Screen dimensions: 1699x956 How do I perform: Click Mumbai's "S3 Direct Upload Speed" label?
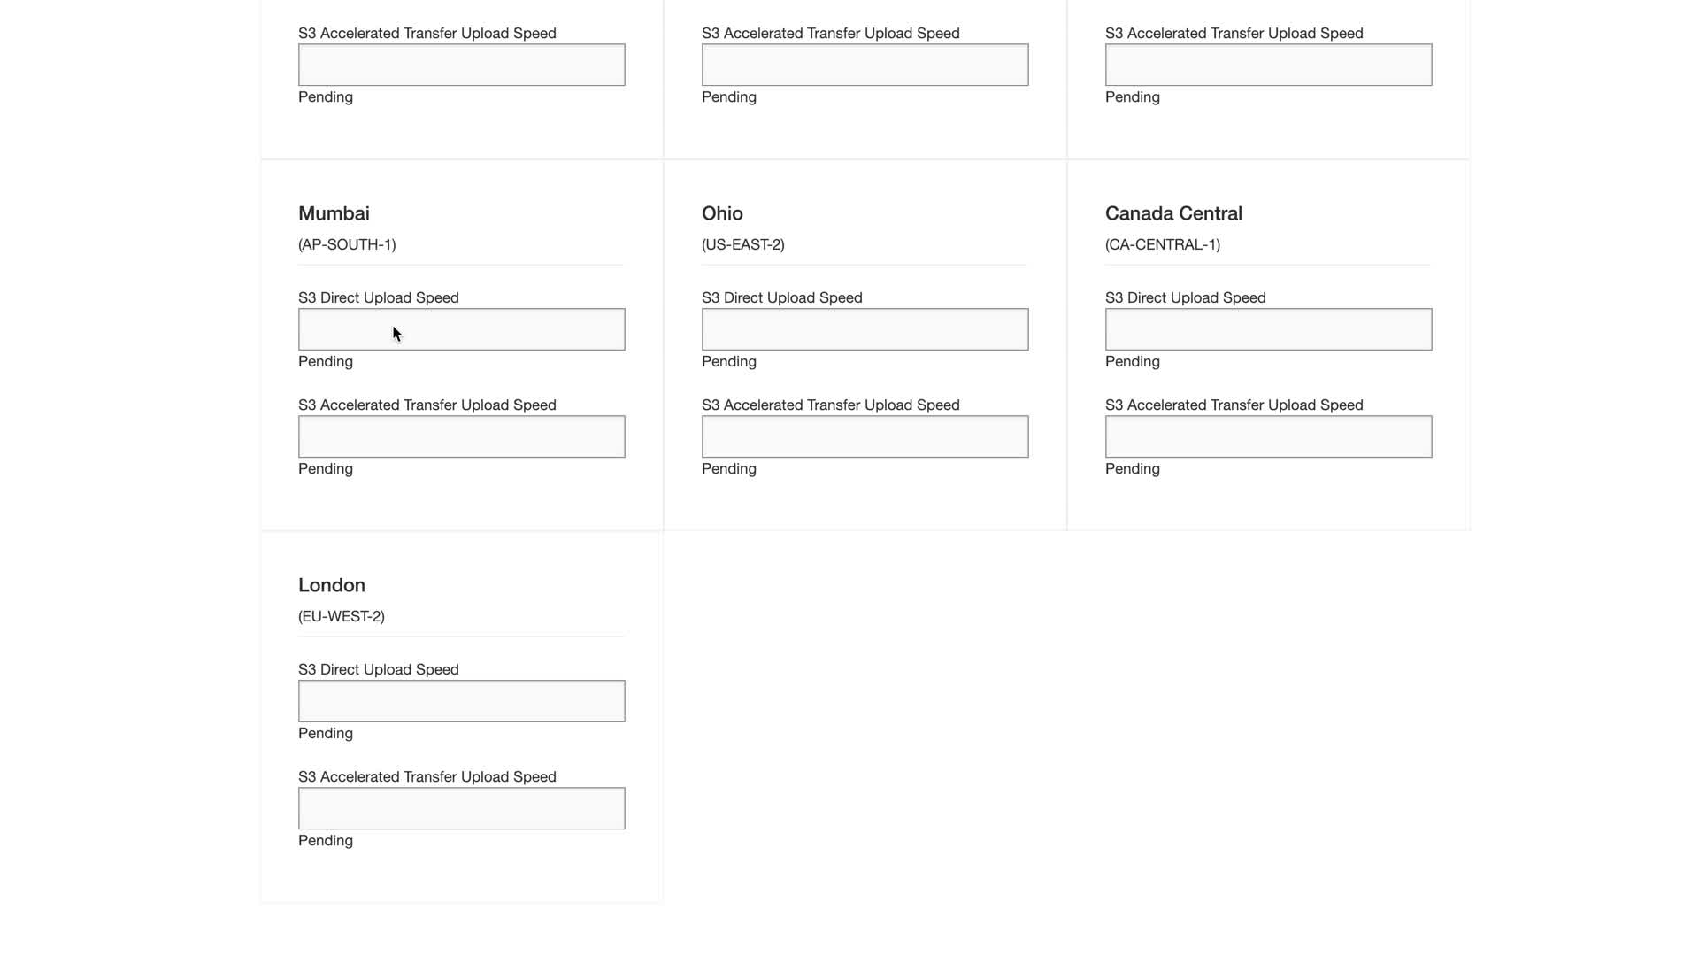(379, 297)
